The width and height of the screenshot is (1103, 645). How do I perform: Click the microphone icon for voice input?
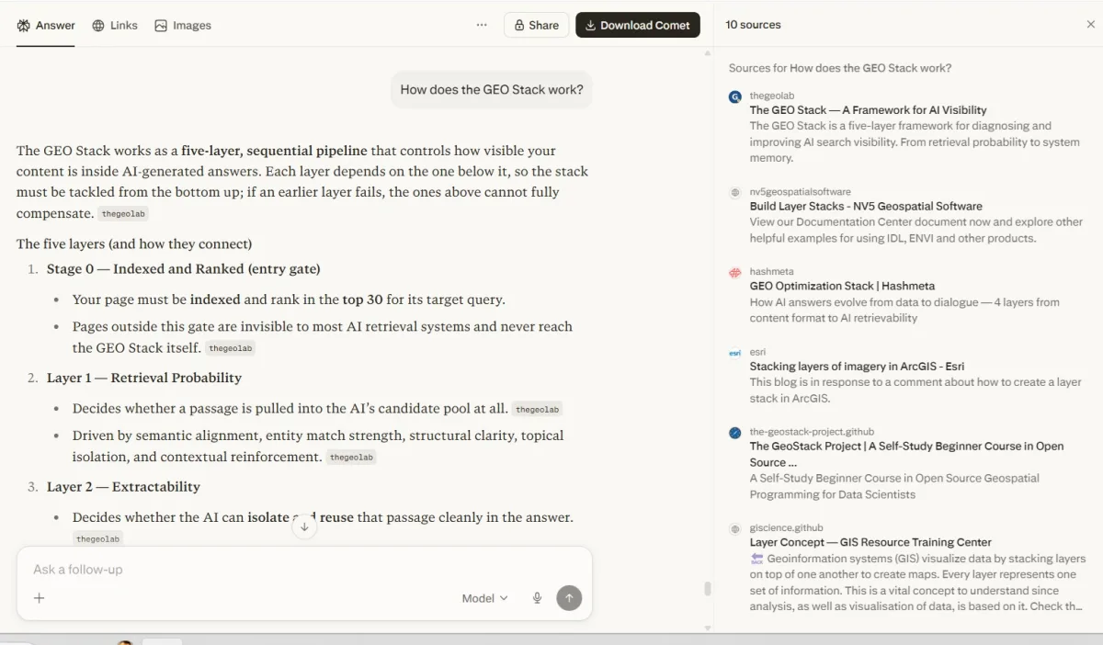[x=537, y=597]
